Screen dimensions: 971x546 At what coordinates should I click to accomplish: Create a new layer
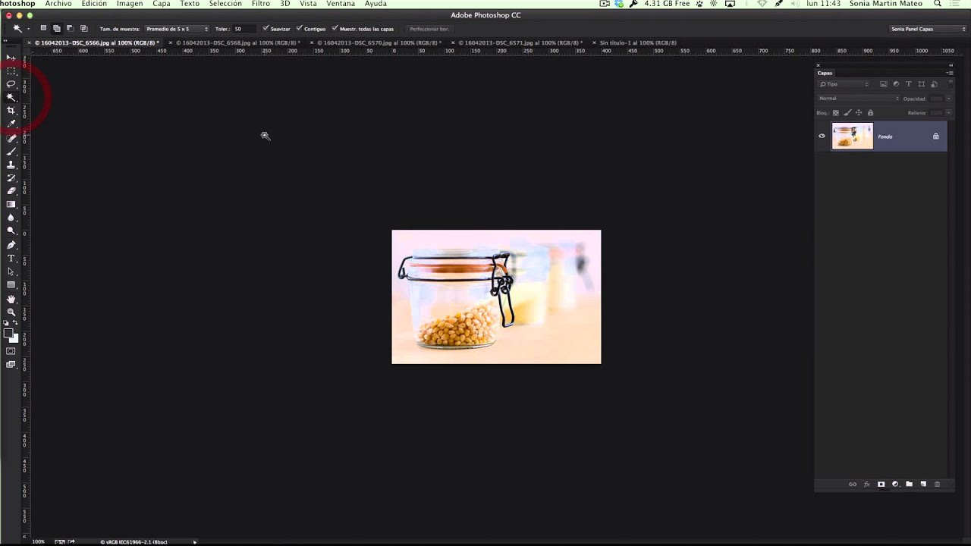(x=923, y=484)
